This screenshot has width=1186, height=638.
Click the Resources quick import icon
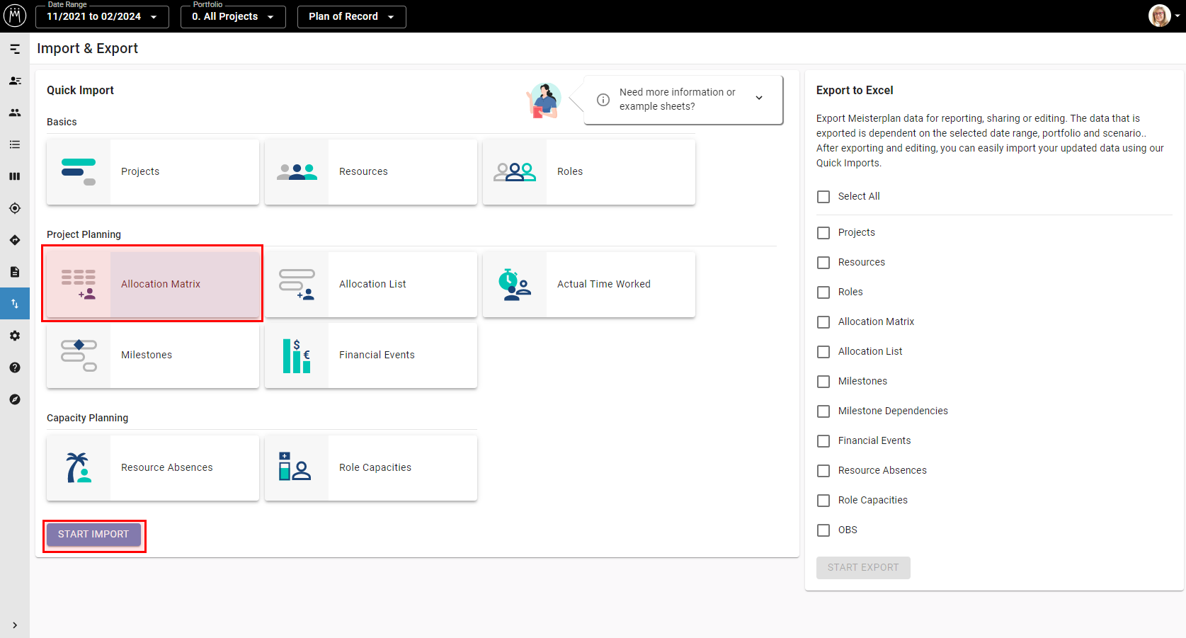[x=297, y=171]
